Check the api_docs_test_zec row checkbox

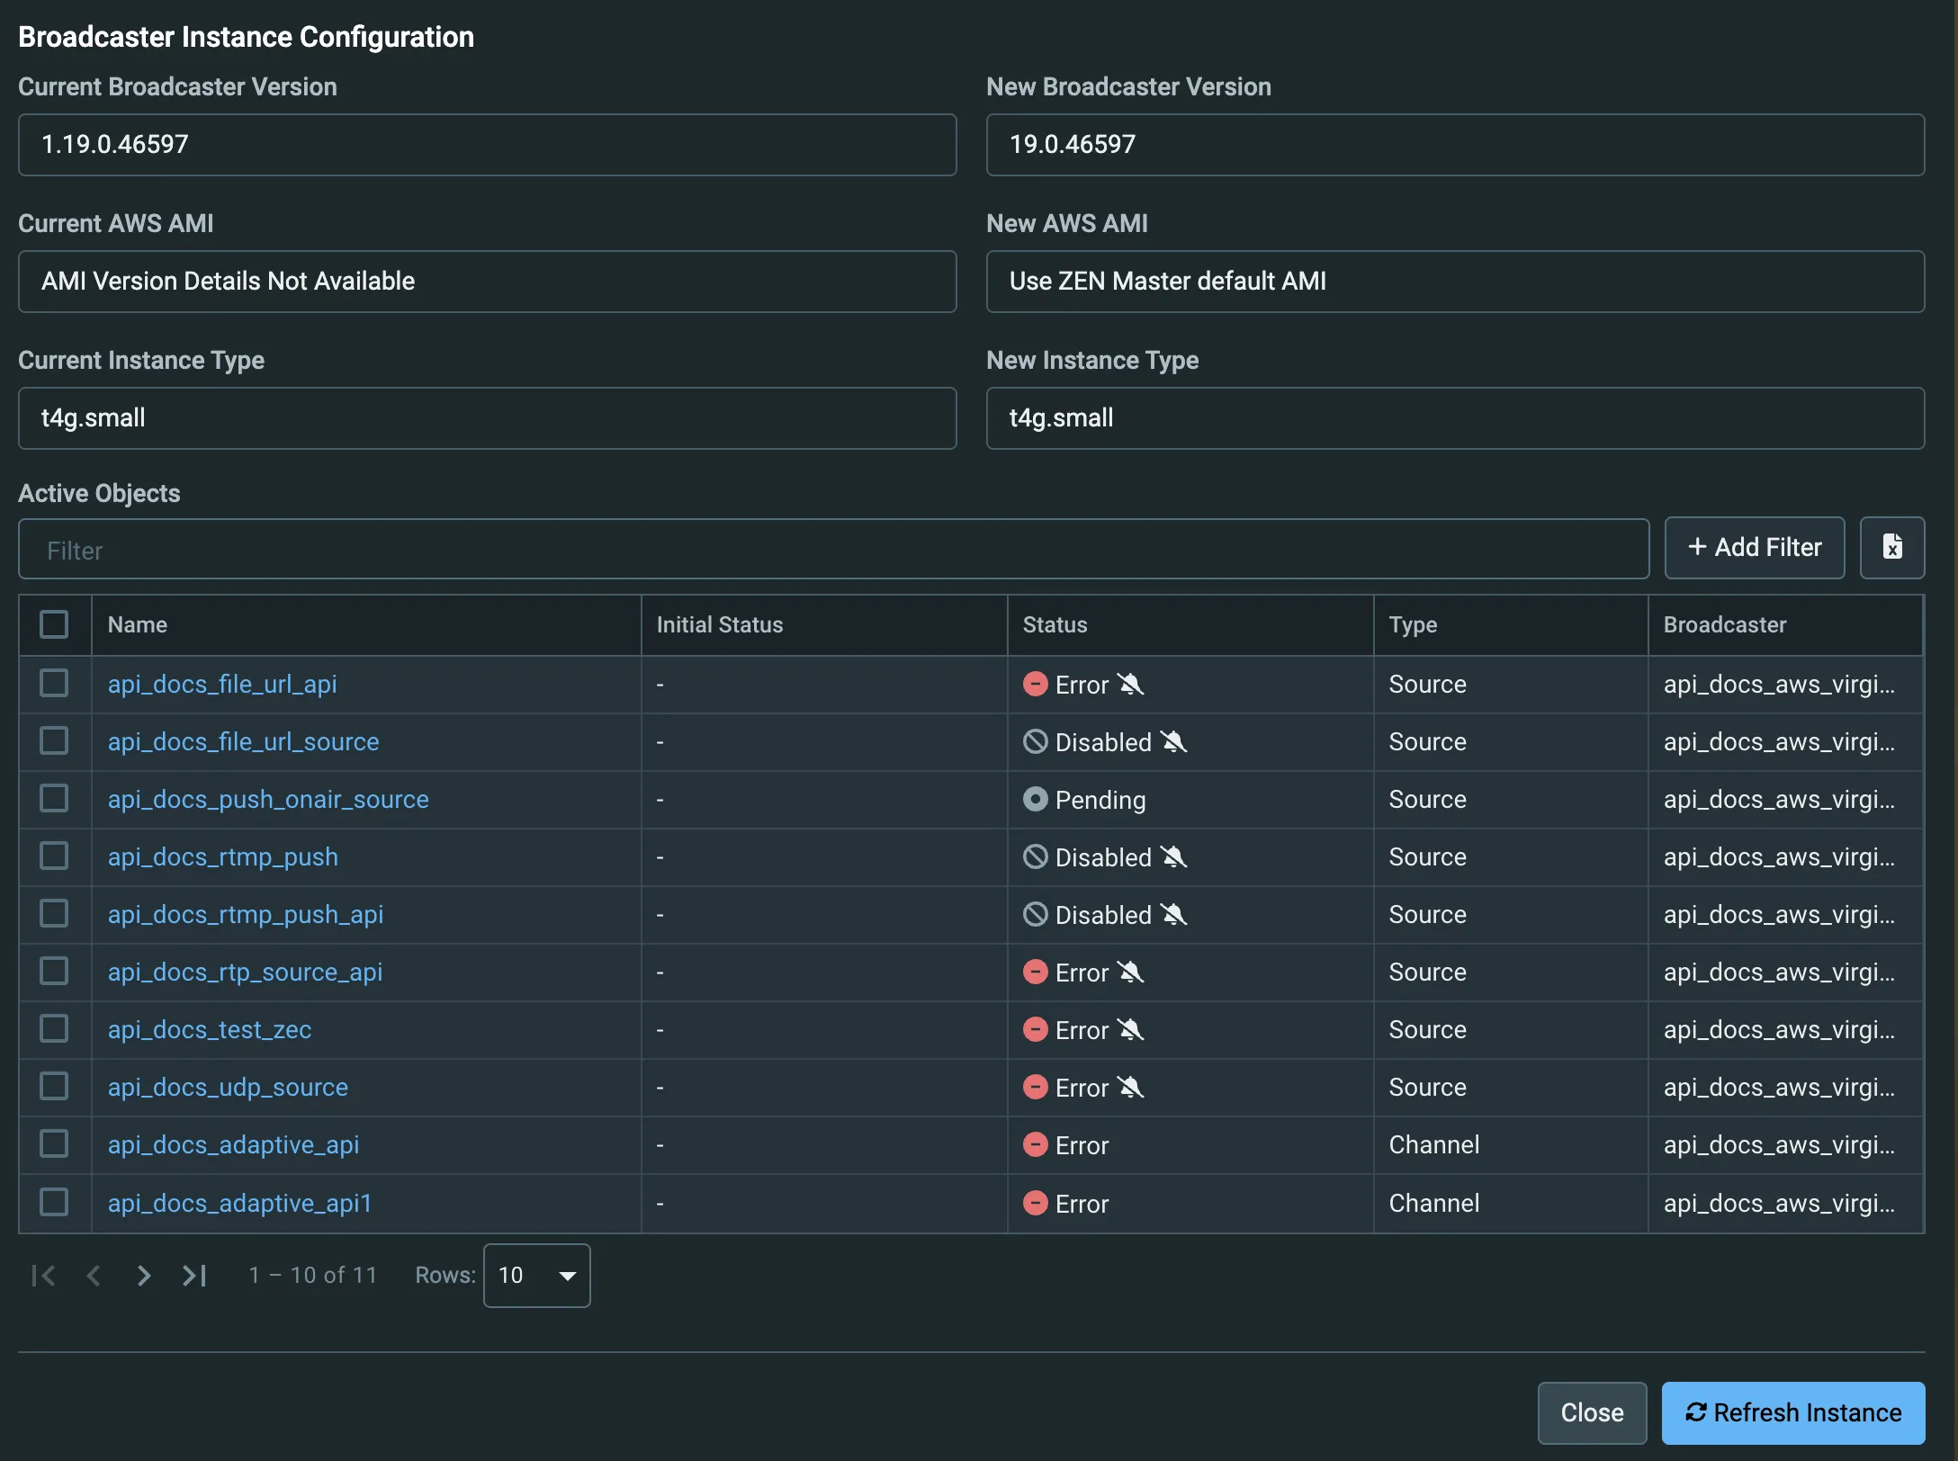coord(54,1028)
